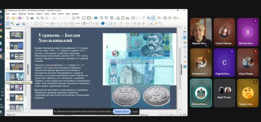The image size is (261, 122).
Task: Click the Insert Table icon
Action: pyautogui.click(x=111, y=18)
